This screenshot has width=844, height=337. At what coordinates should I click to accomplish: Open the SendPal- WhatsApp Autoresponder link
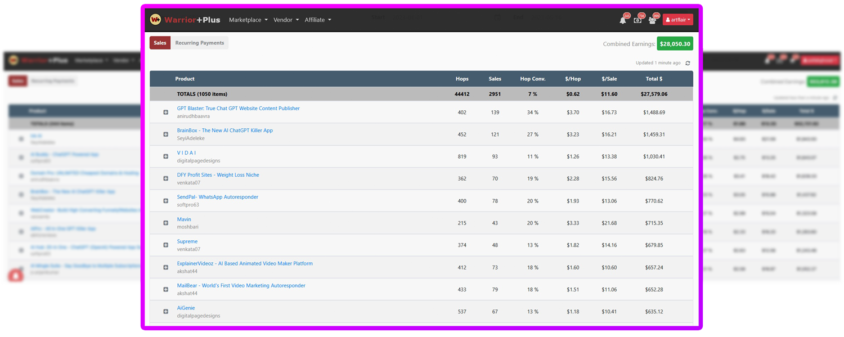(217, 197)
